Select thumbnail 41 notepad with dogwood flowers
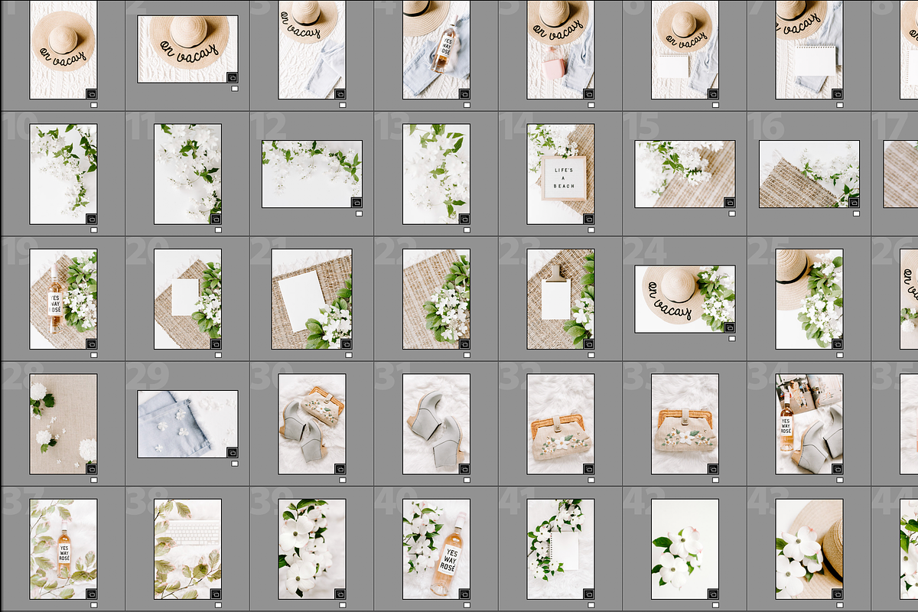The image size is (918, 612). 561,549
